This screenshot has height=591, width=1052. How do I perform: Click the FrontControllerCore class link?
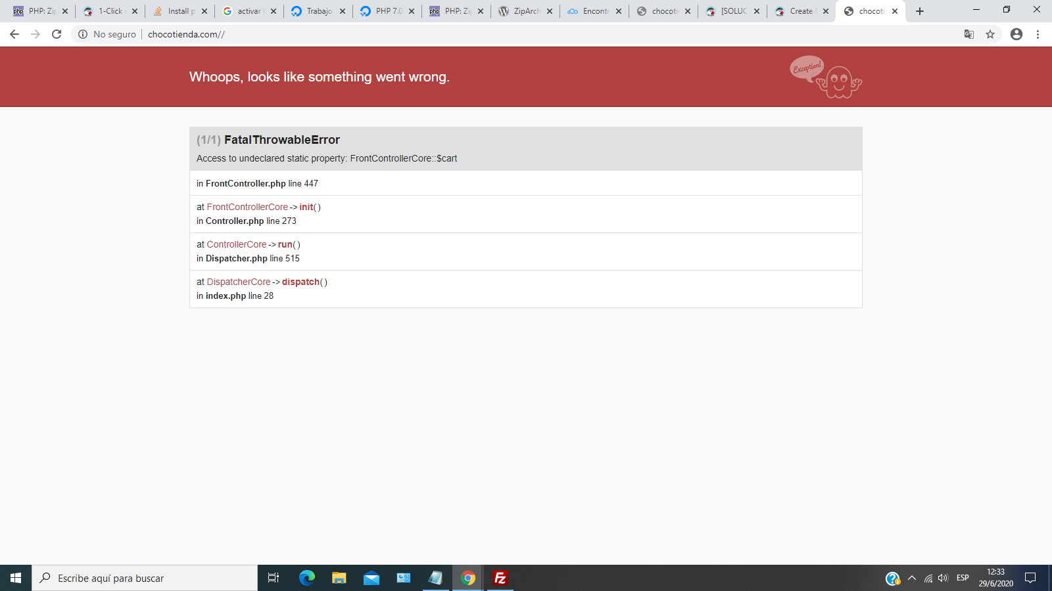247,207
